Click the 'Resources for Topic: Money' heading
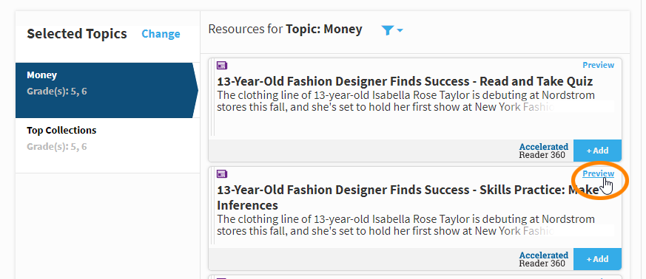 coord(285,30)
